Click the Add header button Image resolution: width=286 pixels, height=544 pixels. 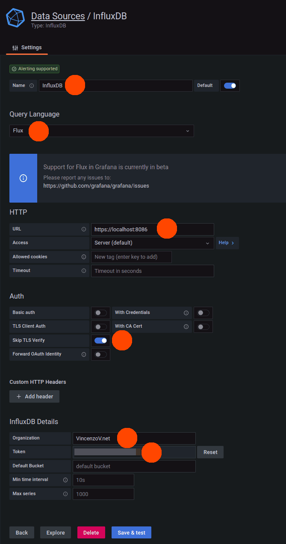[34, 396]
